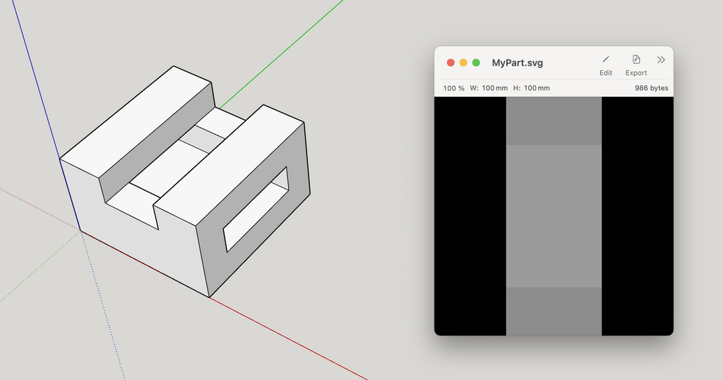
Task: Close the MyPart.svg window
Action: pyautogui.click(x=450, y=63)
